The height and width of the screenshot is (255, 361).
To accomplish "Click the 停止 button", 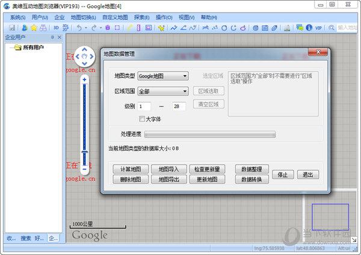I will 283,174.
